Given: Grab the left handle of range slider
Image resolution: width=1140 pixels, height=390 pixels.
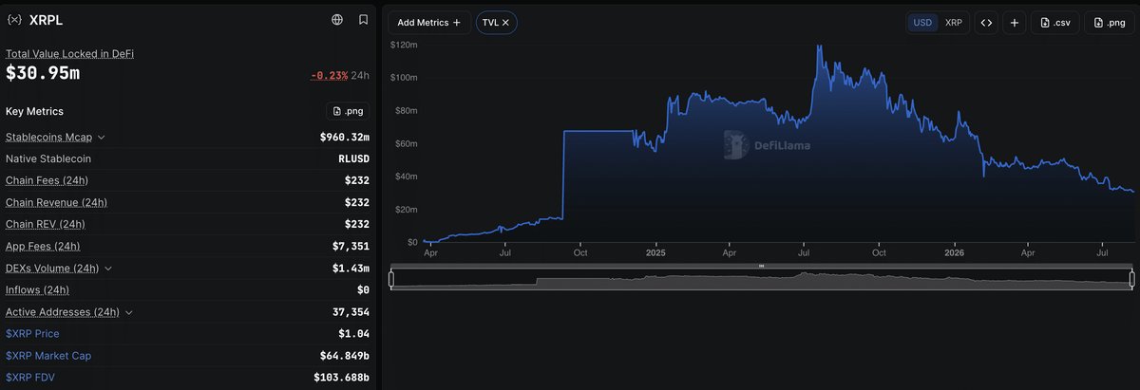Looking at the screenshot, I should pos(390,278).
